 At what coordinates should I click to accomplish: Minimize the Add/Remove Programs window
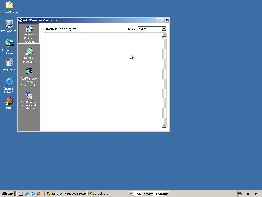coord(158,20)
